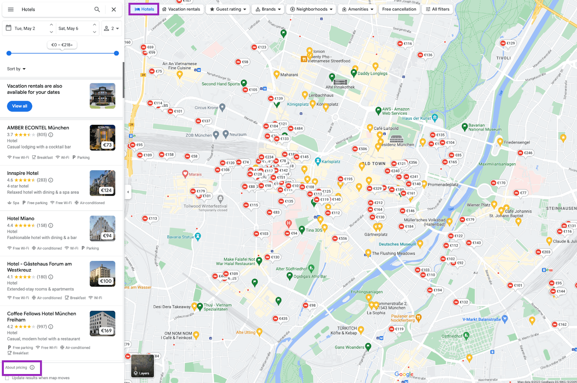Collapse the side panel arrow
This screenshot has height=383, width=577.
tap(128, 192)
